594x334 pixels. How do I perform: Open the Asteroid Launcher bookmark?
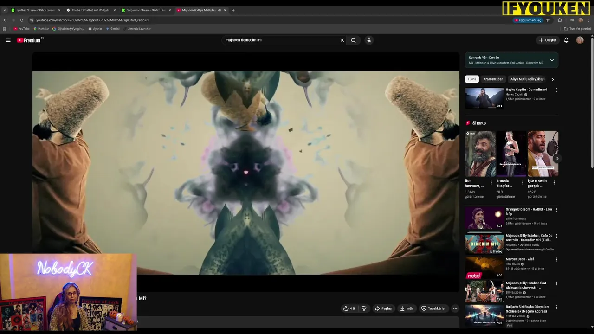137,29
